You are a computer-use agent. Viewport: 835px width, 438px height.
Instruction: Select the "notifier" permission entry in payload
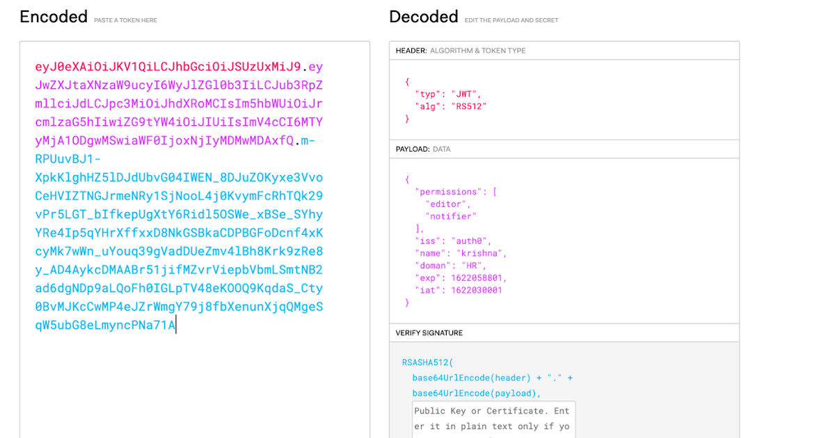(451, 216)
